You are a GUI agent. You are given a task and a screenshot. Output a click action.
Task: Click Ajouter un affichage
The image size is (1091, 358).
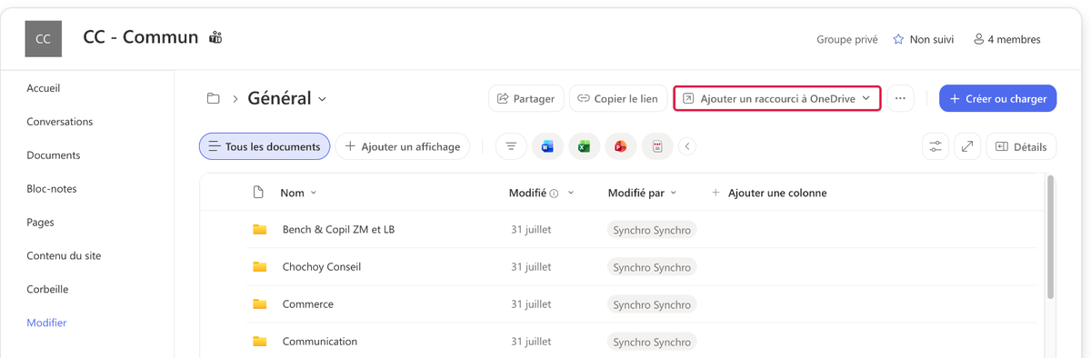403,146
